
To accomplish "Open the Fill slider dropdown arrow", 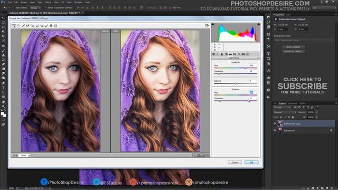I will point(316,117).
